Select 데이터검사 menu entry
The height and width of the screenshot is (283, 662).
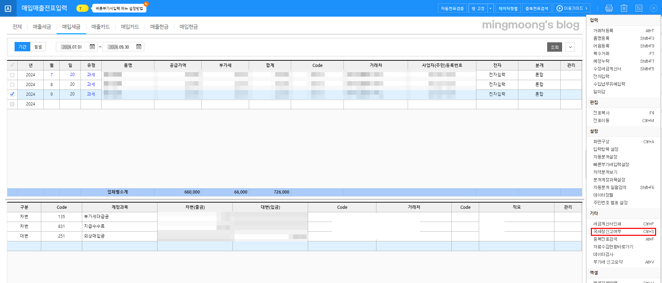pyautogui.click(x=603, y=255)
